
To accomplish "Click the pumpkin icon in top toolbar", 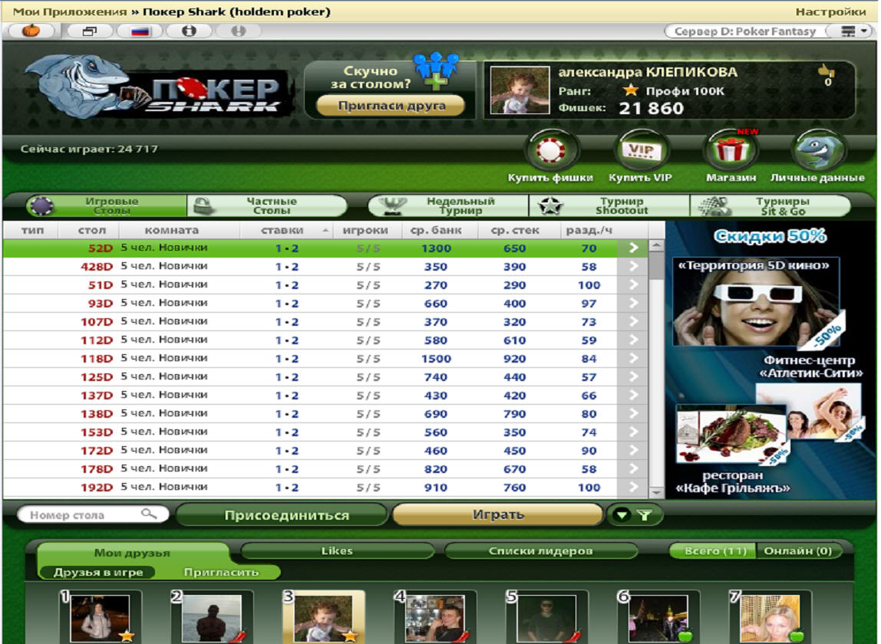I will point(32,31).
